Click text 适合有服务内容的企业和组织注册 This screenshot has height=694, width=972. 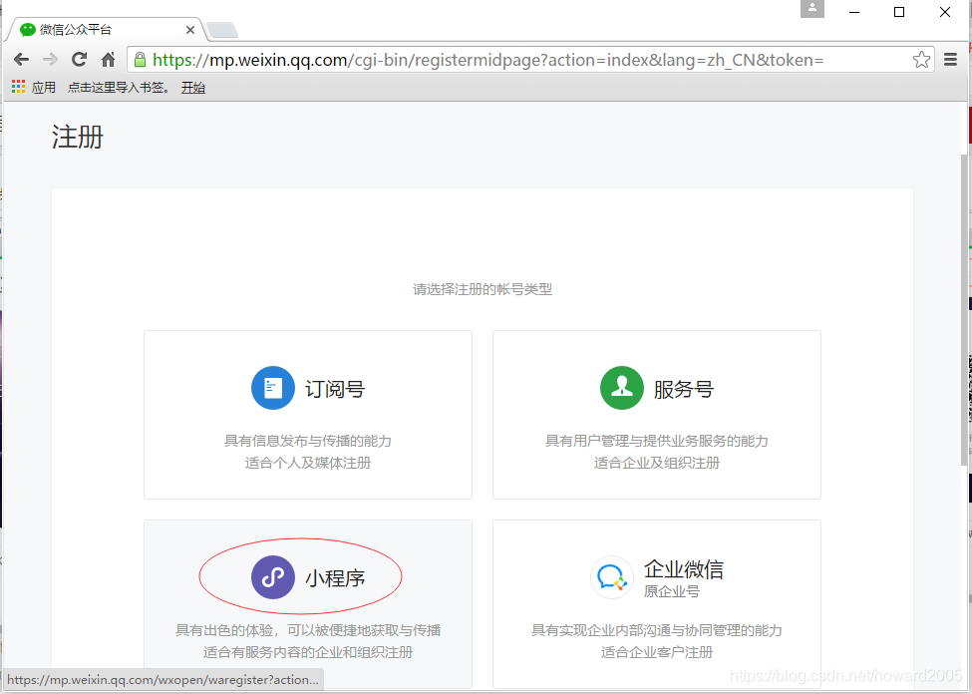pos(308,652)
